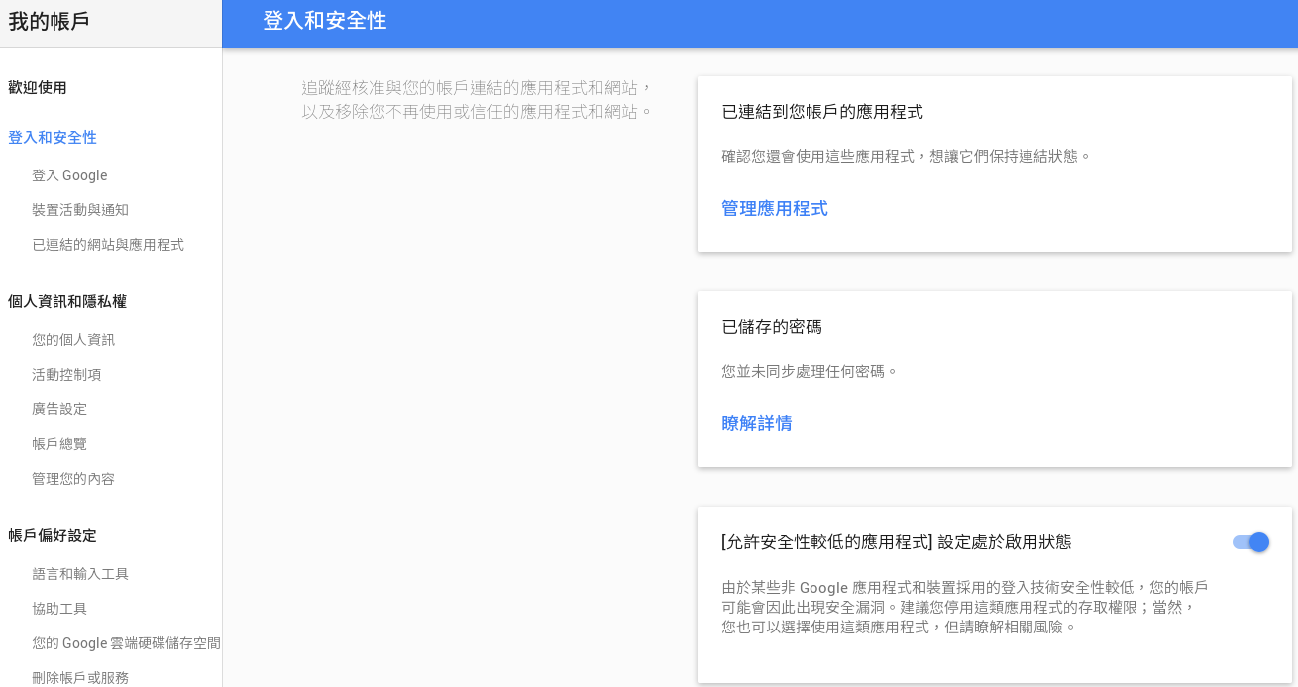Toggle the 允許安全性較低的應用程式 switch

(1250, 542)
